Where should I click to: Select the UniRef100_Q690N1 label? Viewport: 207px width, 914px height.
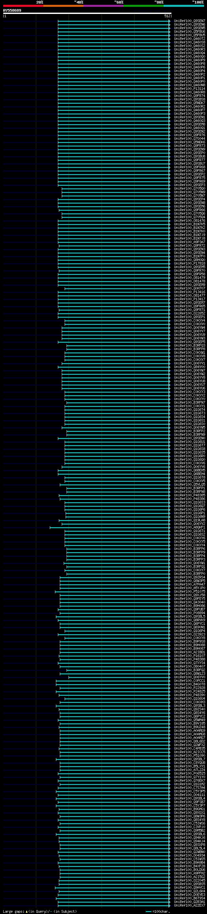pos(189,627)
